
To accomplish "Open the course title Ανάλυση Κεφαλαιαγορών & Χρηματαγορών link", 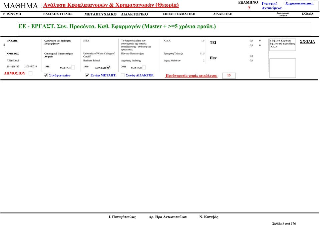I will [x=111, y=5].
